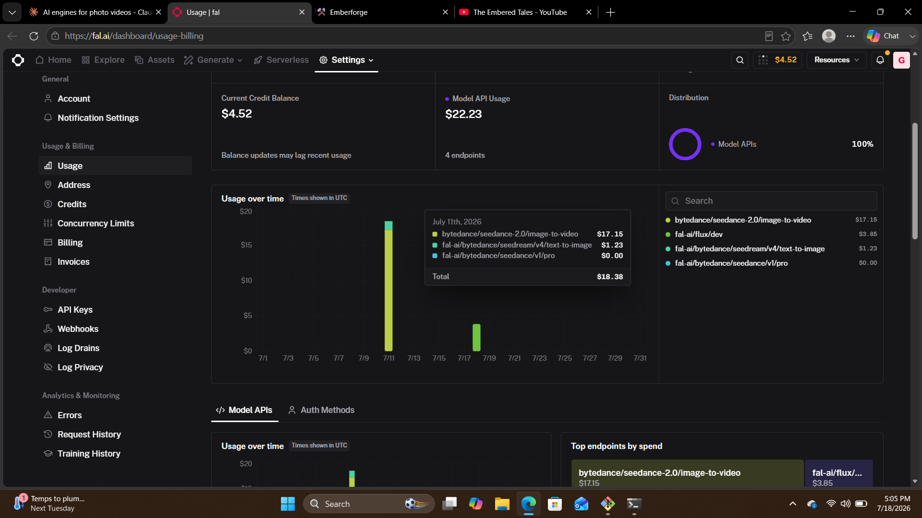This screenshot has width=922, height=518.
Task: Switch to the Emberforge browser tab
Action: pos(382,12)
